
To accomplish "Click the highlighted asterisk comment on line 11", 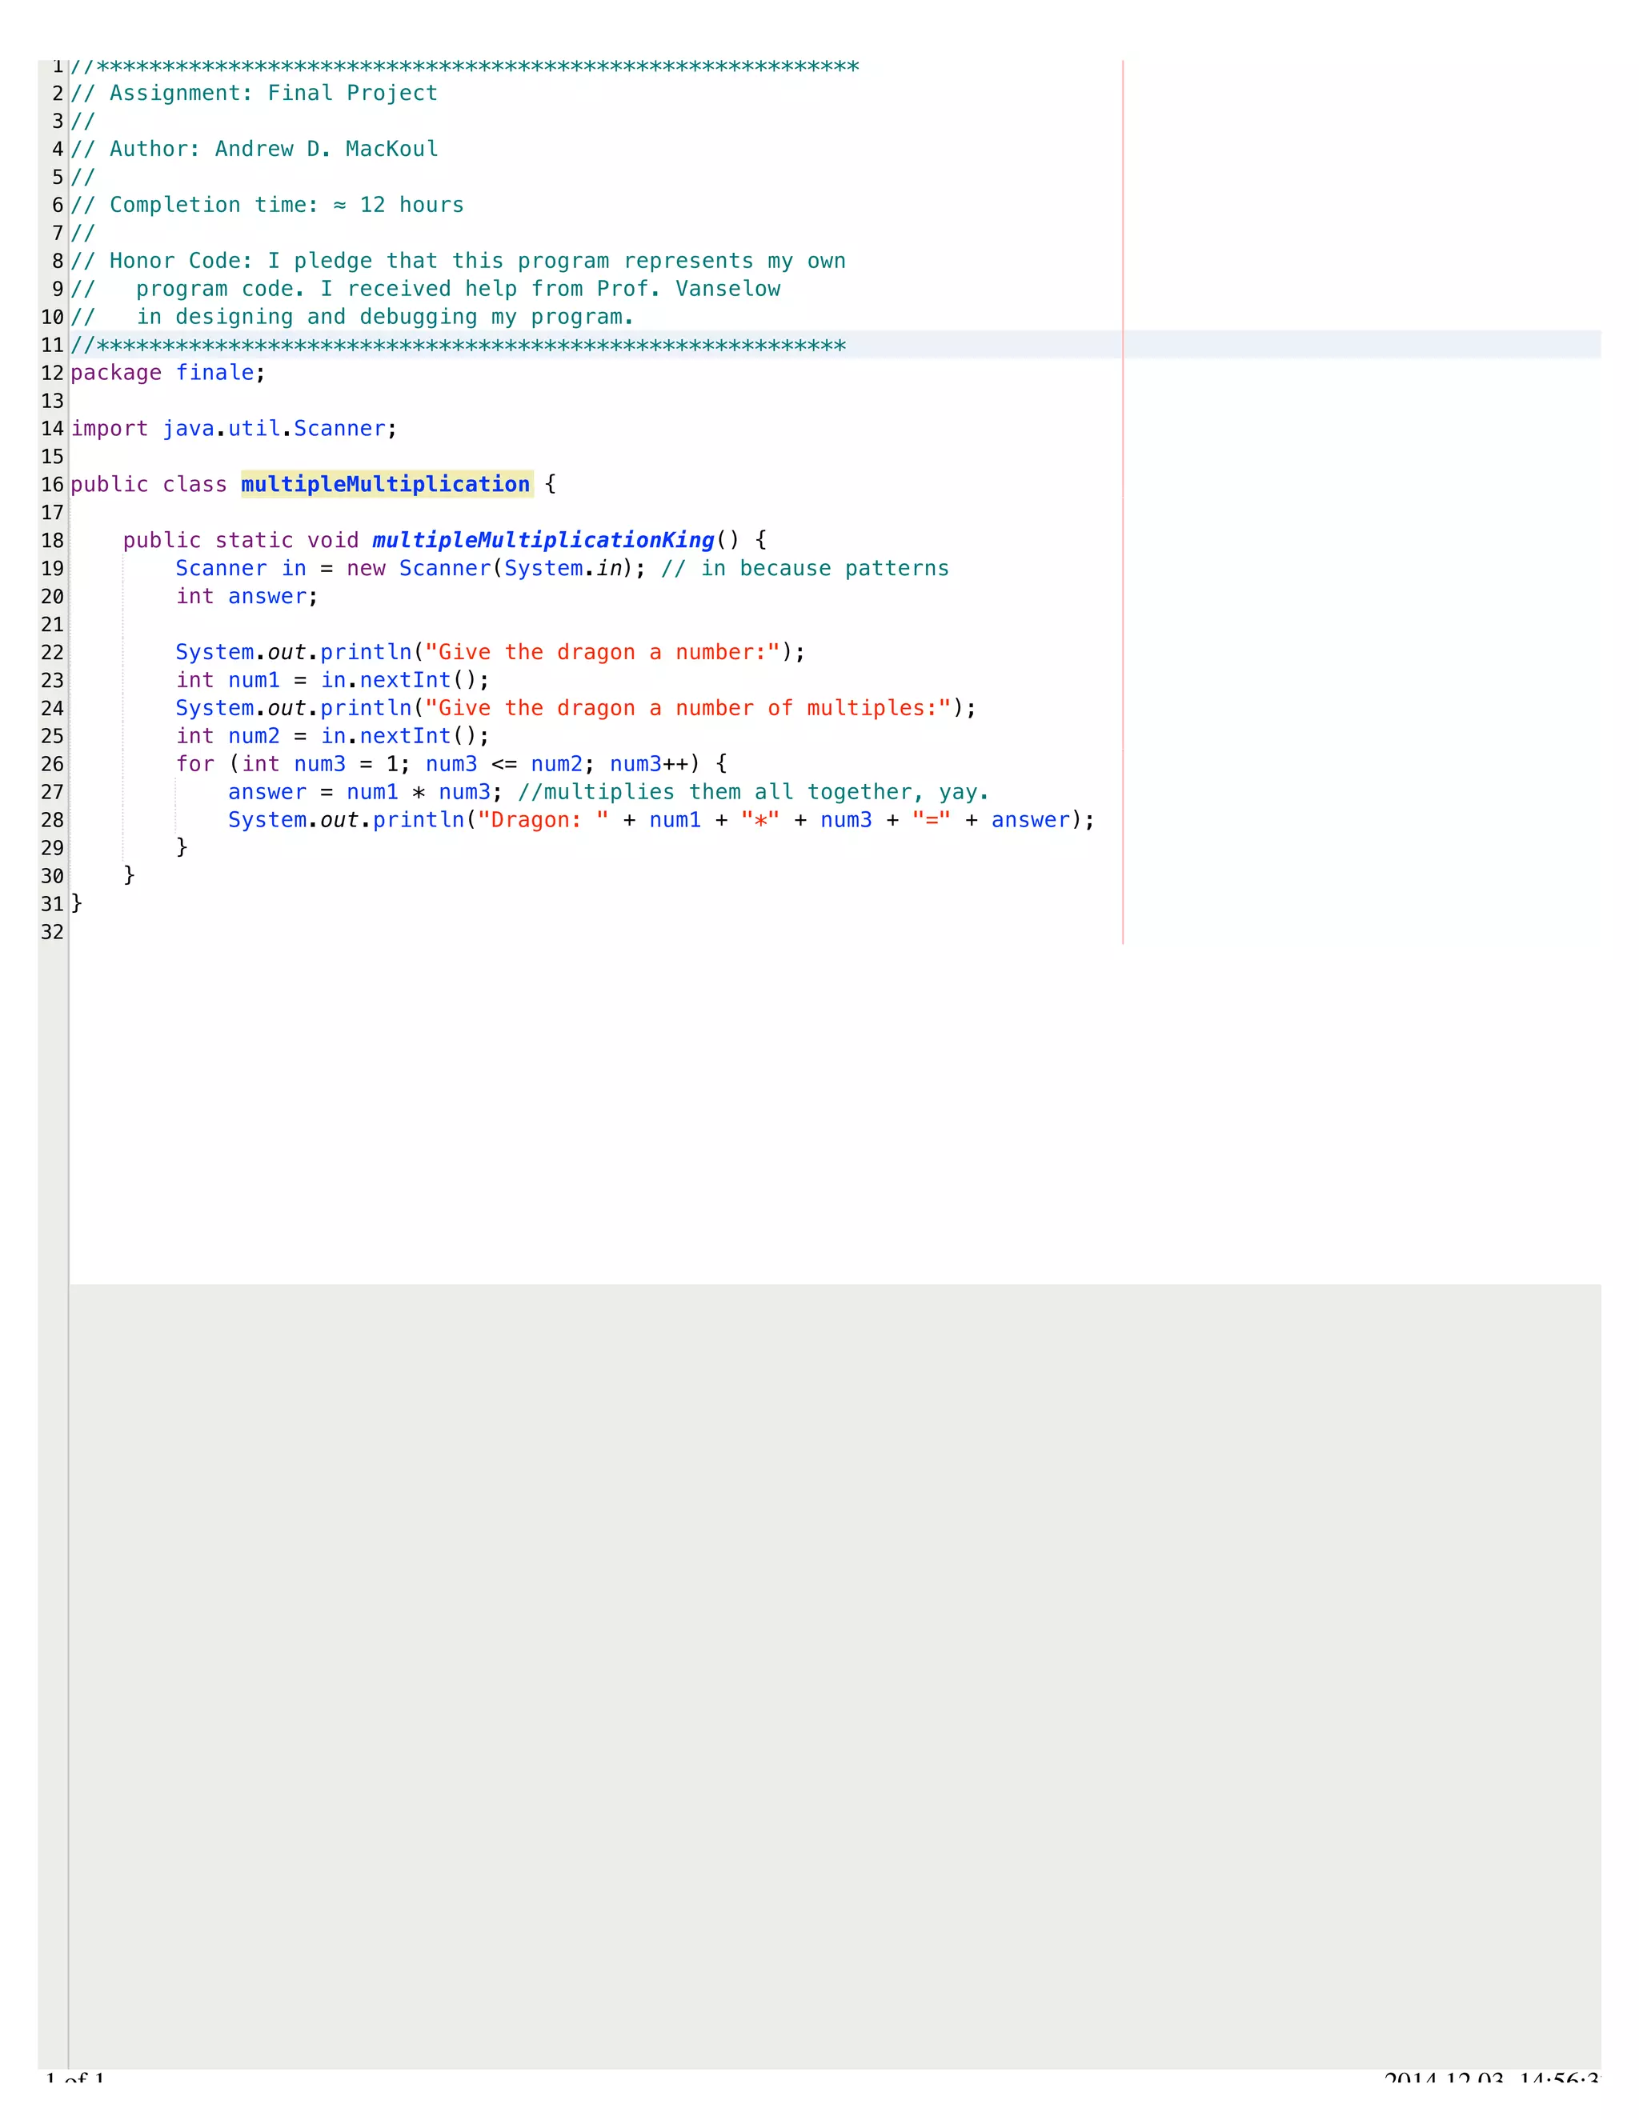I will click(x=459, y=346).
